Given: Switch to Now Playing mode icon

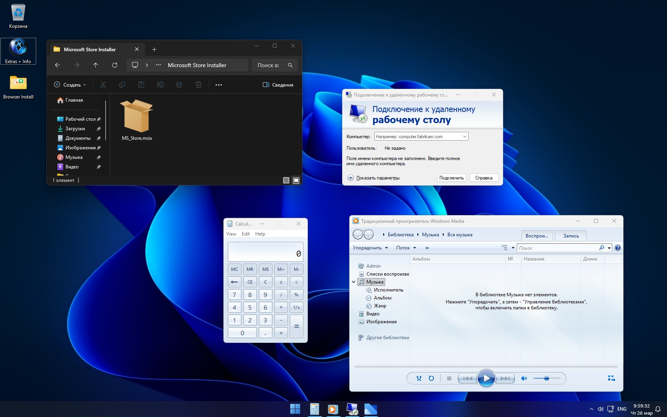Looking at the screenshot, I should [x=611, y=378].
